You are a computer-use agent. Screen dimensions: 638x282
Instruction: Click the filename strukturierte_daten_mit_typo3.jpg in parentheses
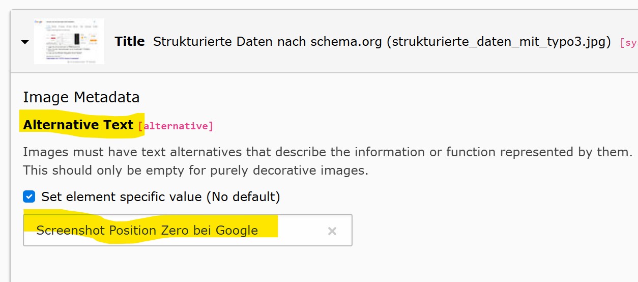499,42
